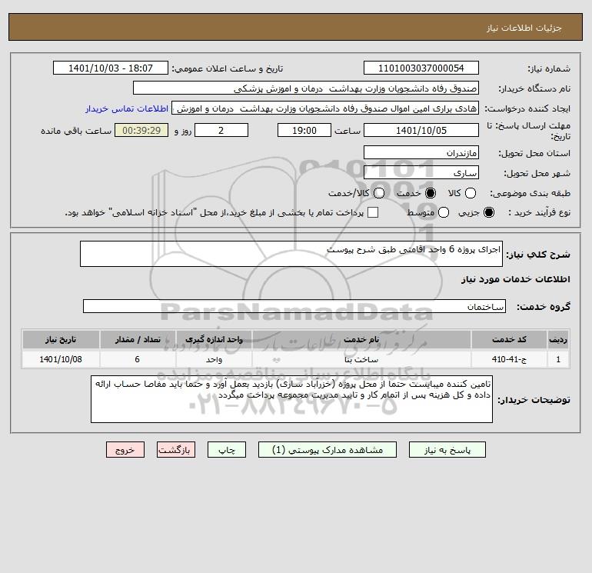Click the جزئیات اطلاعات نیاز header title

(x=524, y=28)
